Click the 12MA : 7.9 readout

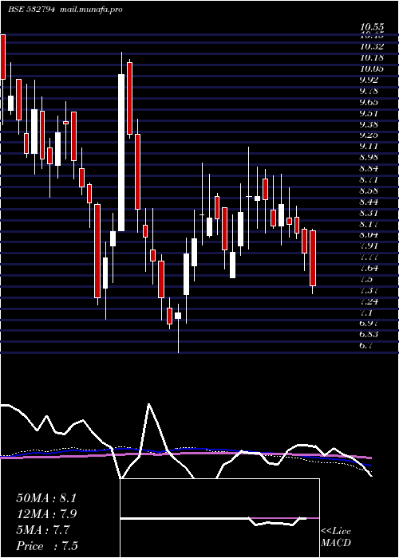pos(47,514)
